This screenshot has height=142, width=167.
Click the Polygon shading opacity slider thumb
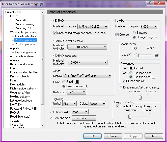click(x=129, y=116)
